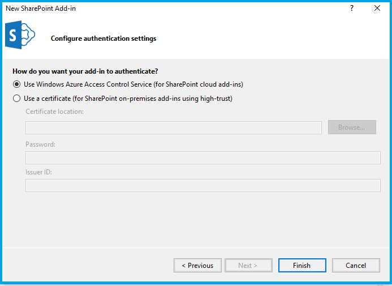This screenshot has height=286, width=392.
Task: Focus the Certificate location text field
Action: click(174, 127)
